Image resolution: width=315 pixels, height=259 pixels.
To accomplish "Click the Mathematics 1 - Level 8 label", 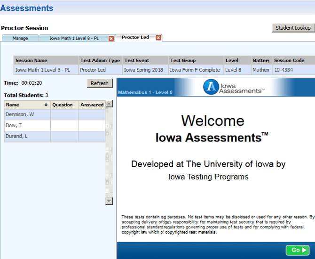I will click(145, 92).
